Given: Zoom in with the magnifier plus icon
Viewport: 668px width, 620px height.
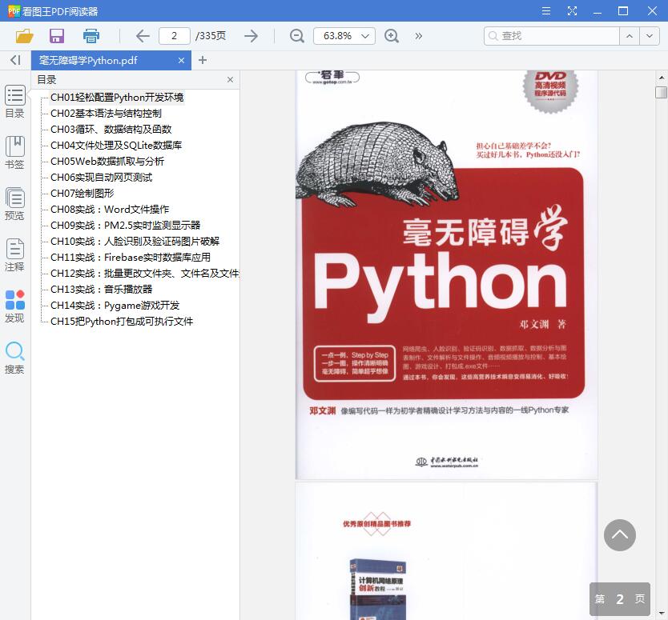Looking at the screenshot, I should (391, 36).
